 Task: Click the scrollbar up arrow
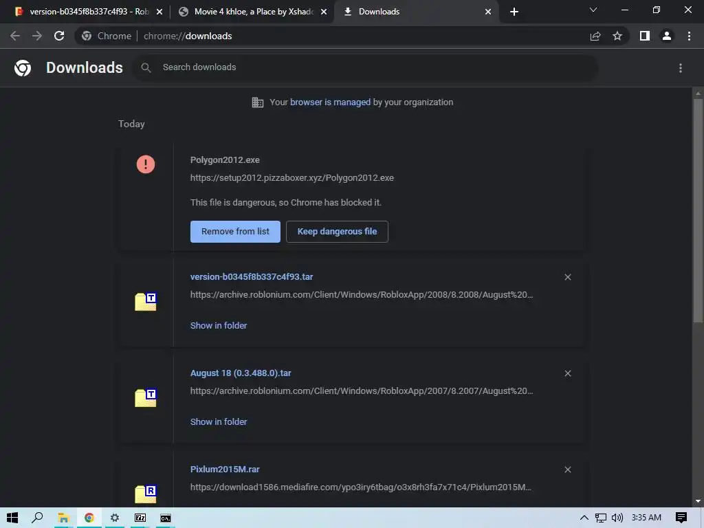[x=698, y=93]
